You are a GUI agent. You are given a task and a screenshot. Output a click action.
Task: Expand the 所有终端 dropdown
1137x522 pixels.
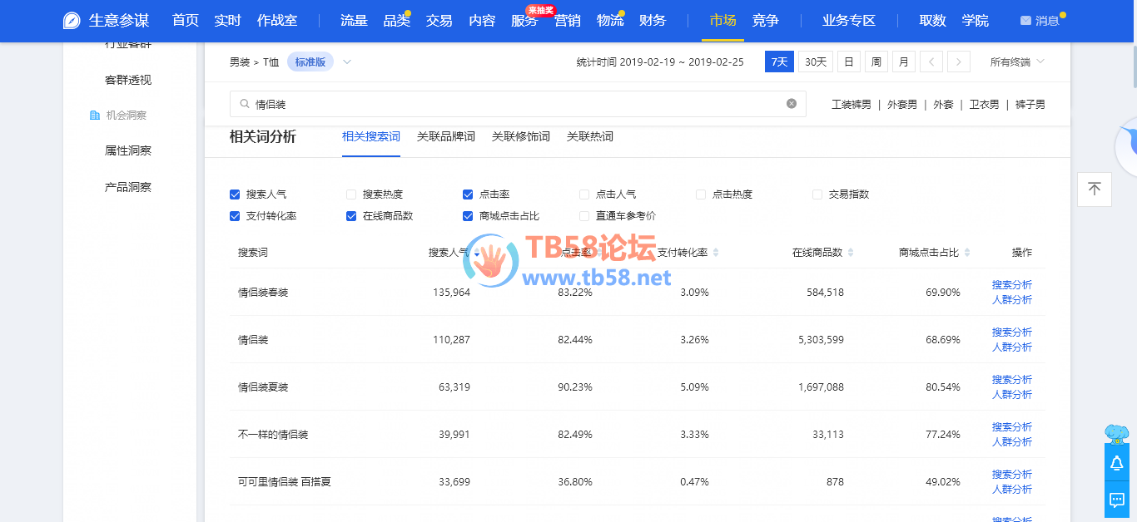coord(1016,62)
